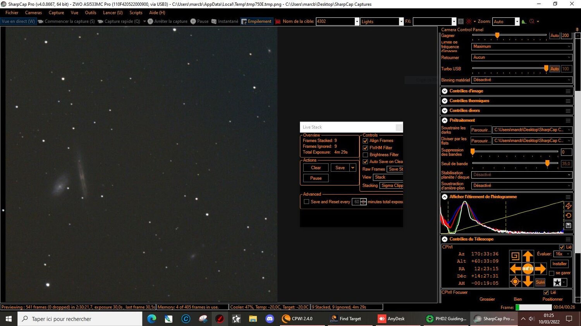This screenshot has height=326, width=581.
Task: Enable the Brightness Filter checkbox
Action: point(365,155)
